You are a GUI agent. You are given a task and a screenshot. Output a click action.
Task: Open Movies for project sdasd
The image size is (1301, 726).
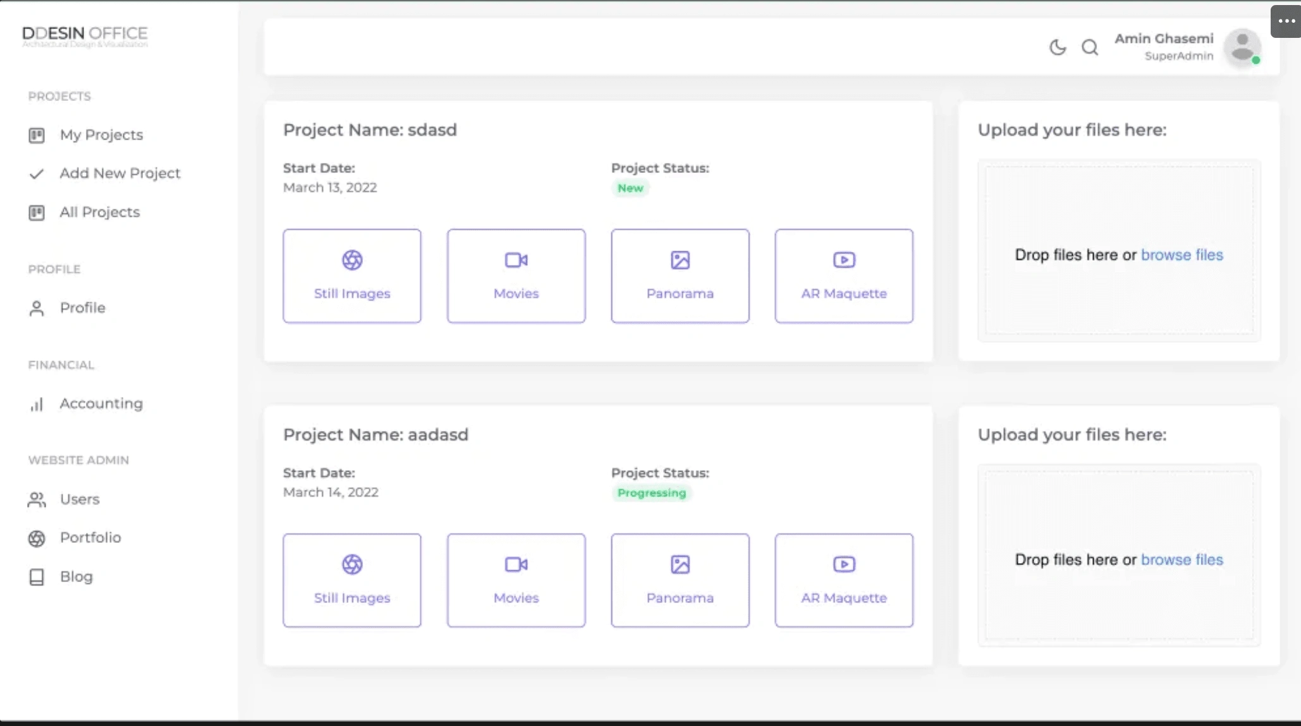[x=516, y=276]
